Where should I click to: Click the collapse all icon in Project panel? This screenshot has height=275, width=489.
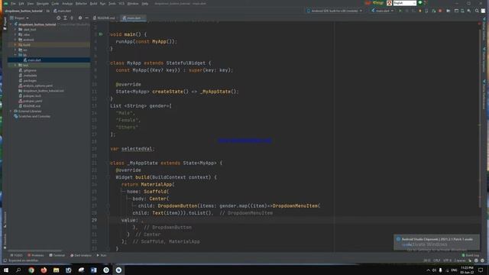(72, 18)
